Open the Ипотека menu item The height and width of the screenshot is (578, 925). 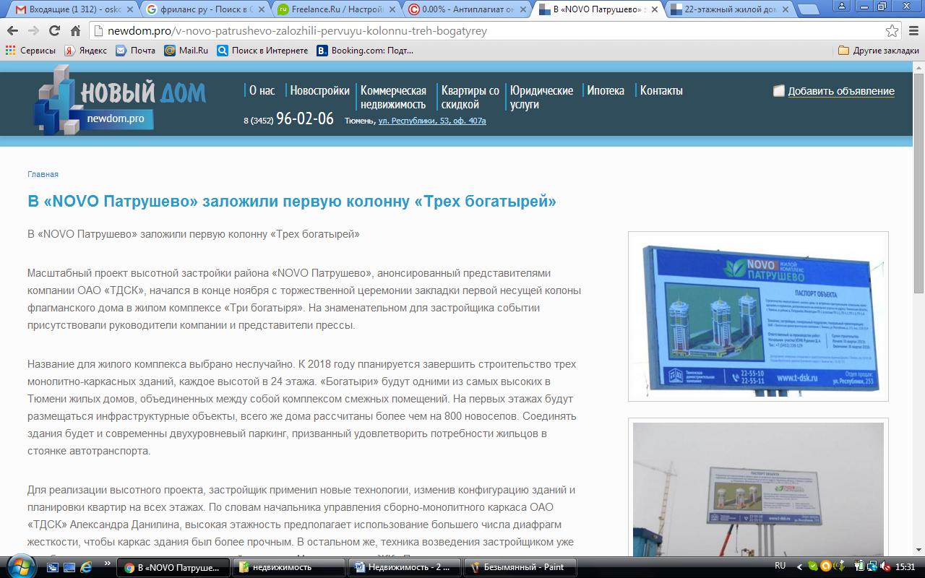click(606, 90)
